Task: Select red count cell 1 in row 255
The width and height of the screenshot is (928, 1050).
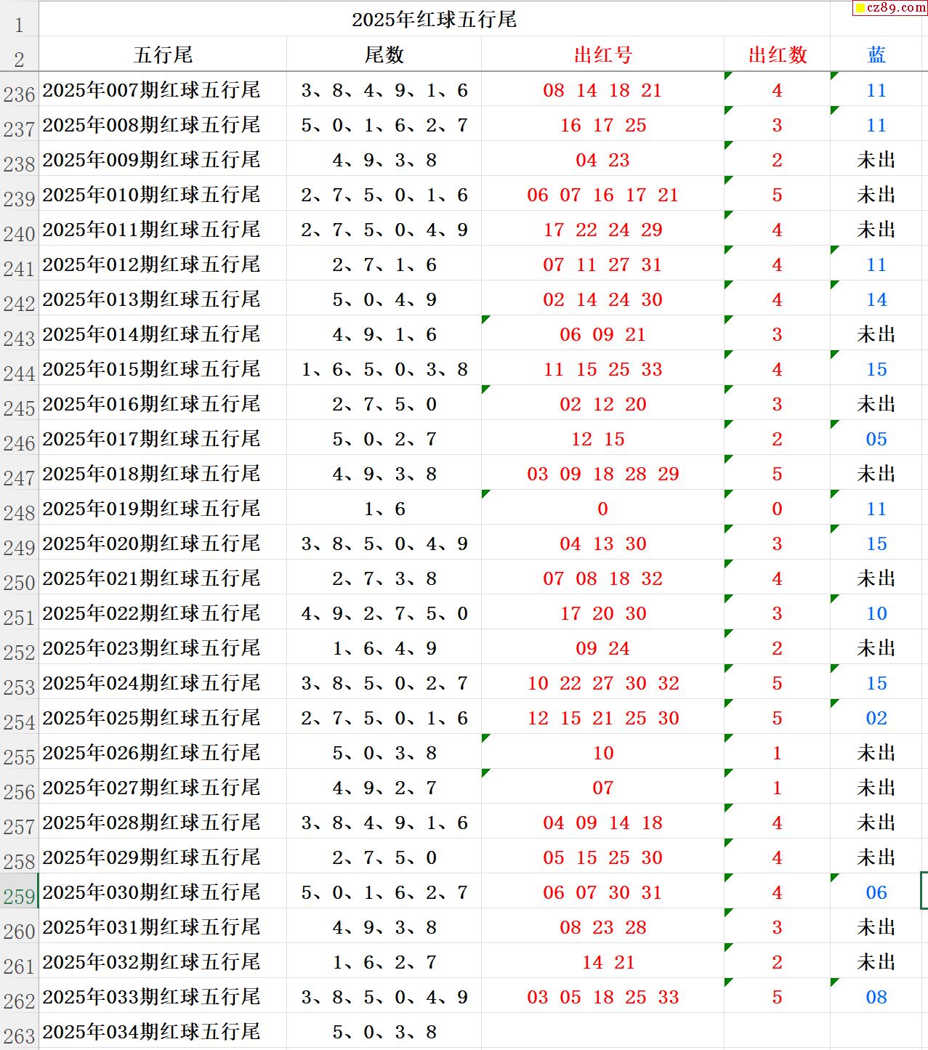Action: pos(777,752)
